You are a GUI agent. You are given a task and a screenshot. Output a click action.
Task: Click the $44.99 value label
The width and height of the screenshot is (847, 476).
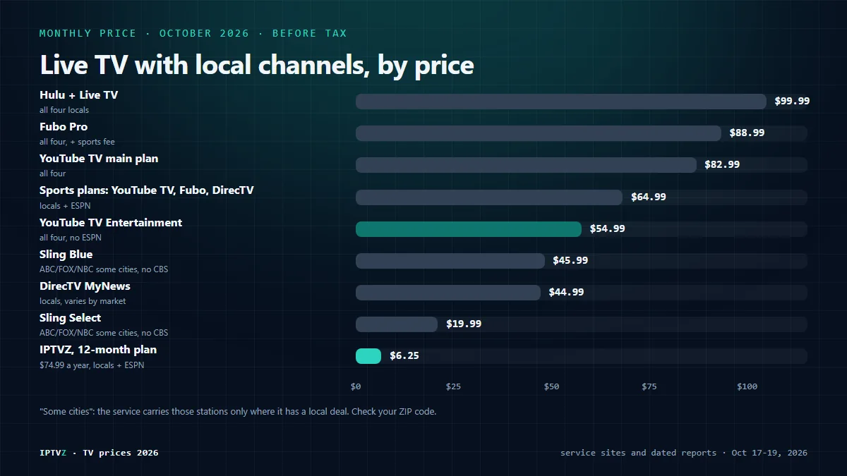(x=566, y=292)
